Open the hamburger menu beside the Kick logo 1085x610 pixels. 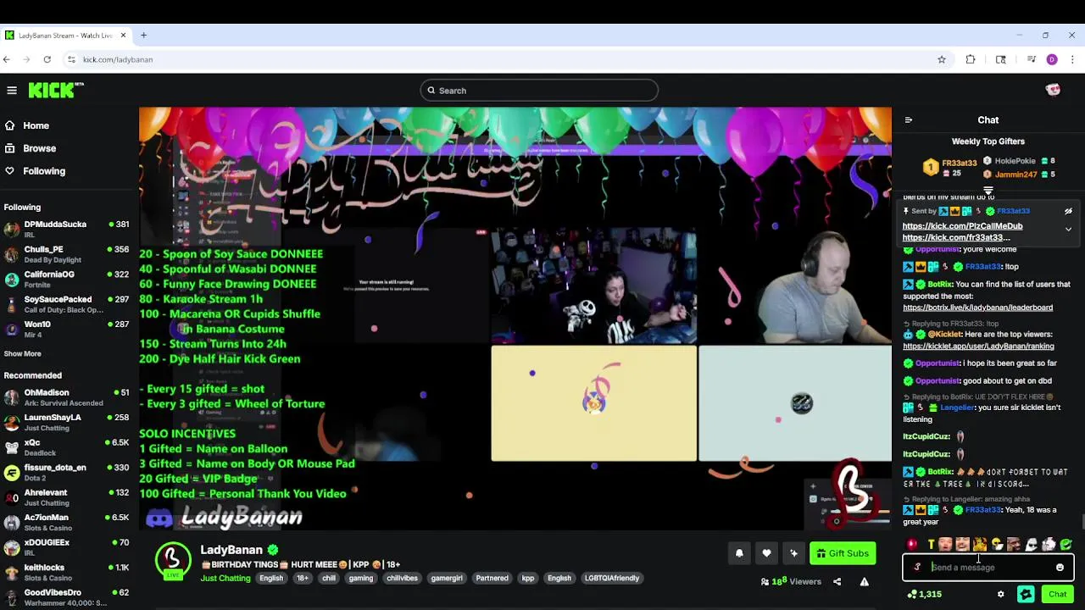click(12, 90)
